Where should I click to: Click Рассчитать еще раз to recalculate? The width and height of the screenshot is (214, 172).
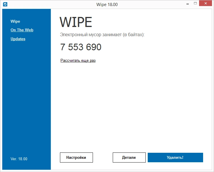click(78, 60)
